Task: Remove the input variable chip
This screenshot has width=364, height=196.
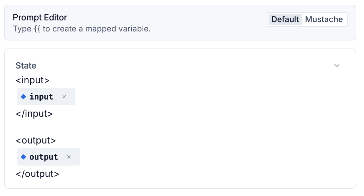Action: [64, 97]
